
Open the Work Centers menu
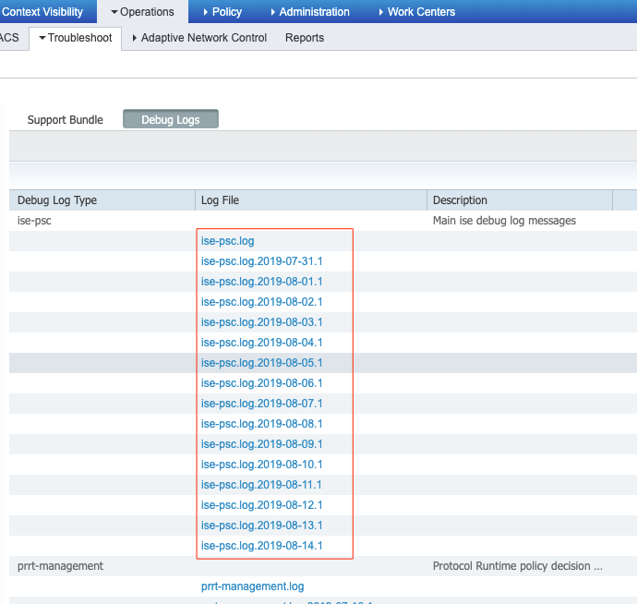click(x=417, y=12)
